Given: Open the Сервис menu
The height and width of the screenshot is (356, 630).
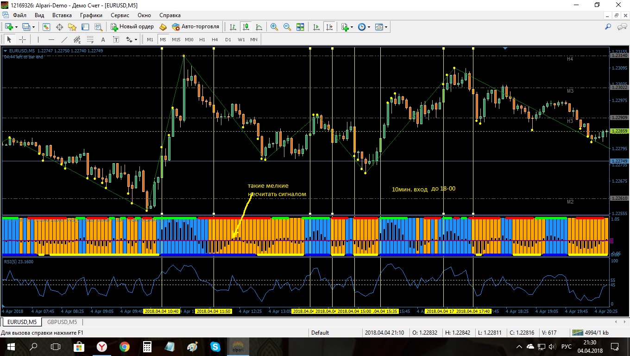Looking at the screenshot, I should [120, 15].
